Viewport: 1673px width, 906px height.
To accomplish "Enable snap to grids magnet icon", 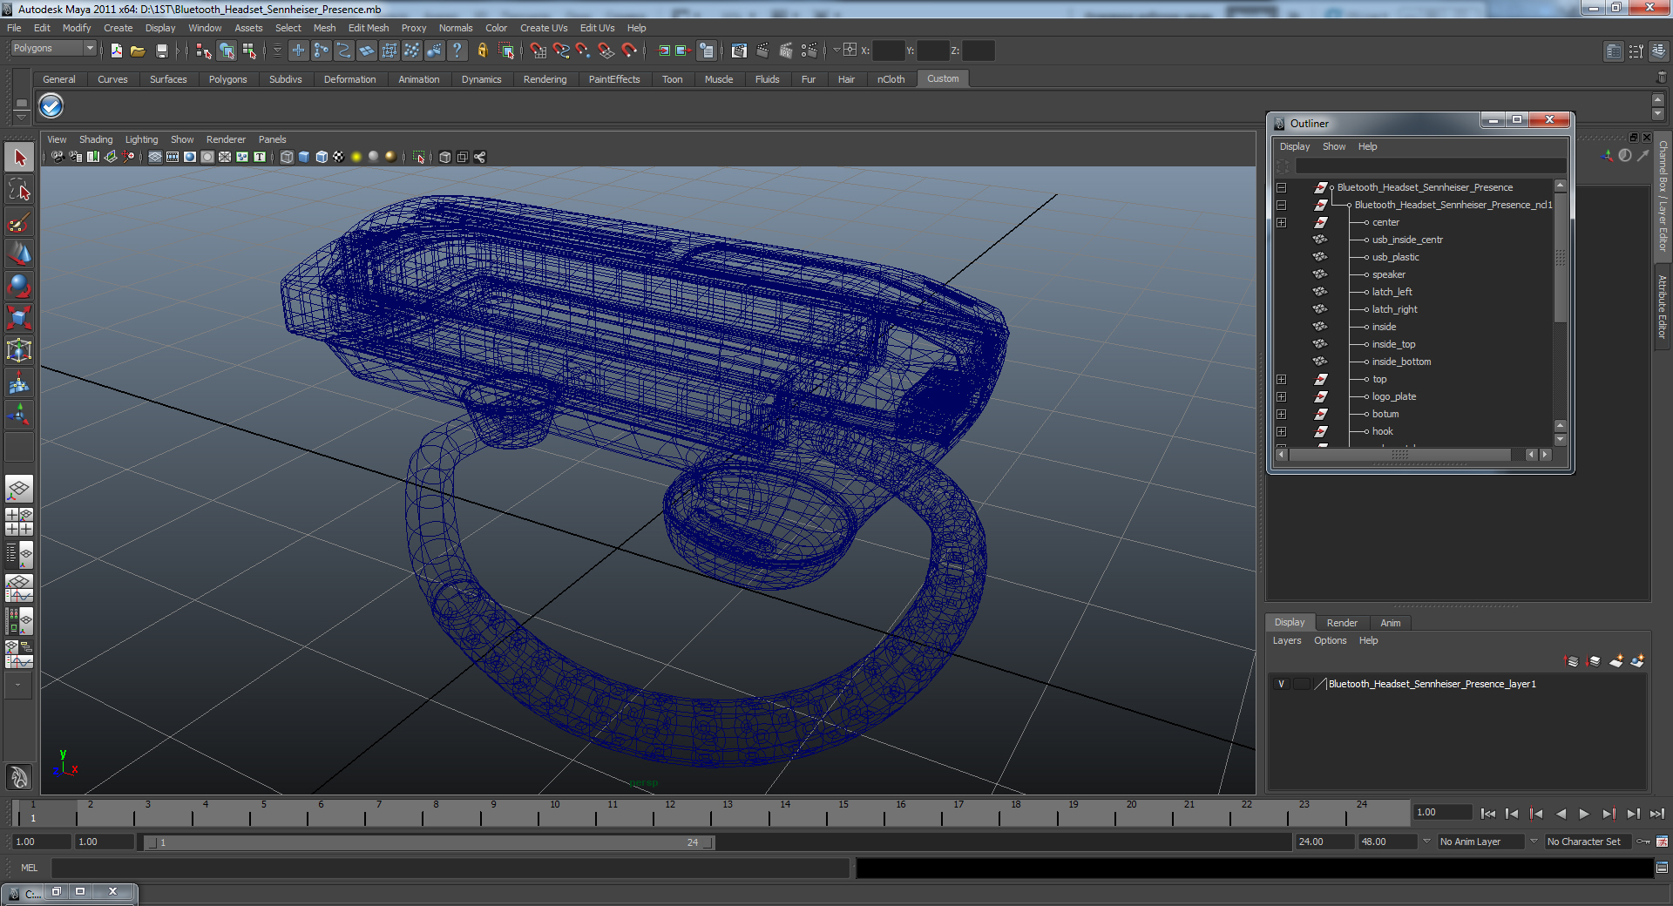I will (x=538, y=51).
